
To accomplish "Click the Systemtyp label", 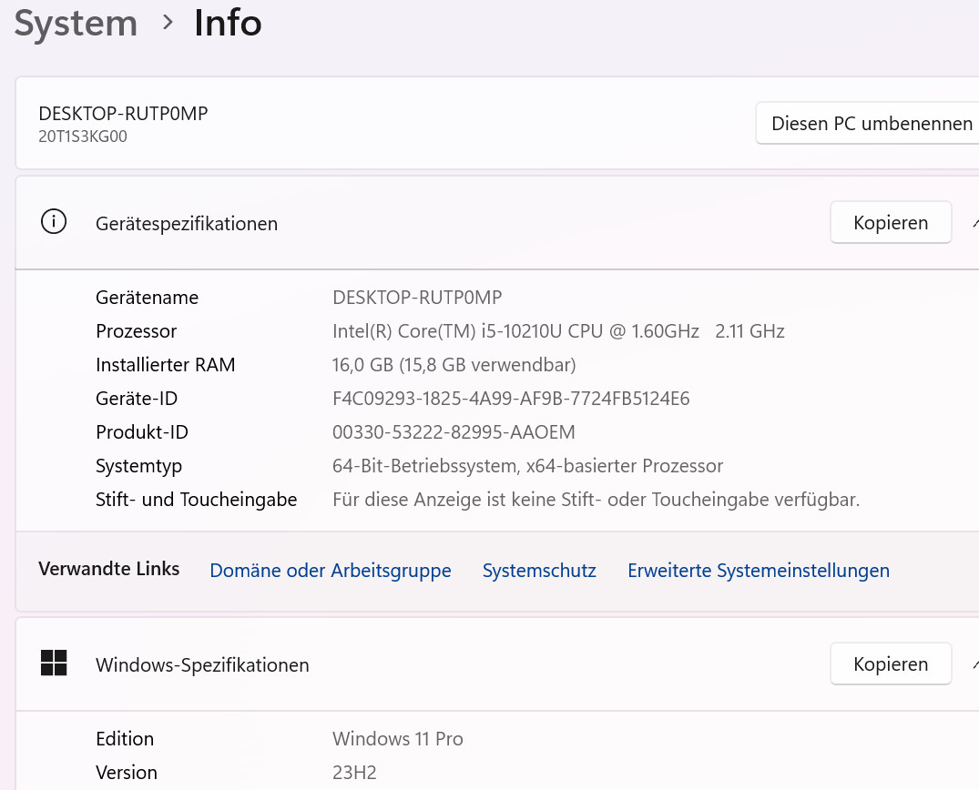I will pyautogui.click(x=138, y=467).
